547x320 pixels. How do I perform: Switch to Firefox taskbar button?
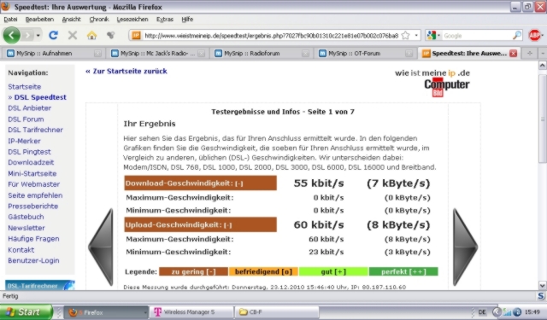[x=107, y=312]
